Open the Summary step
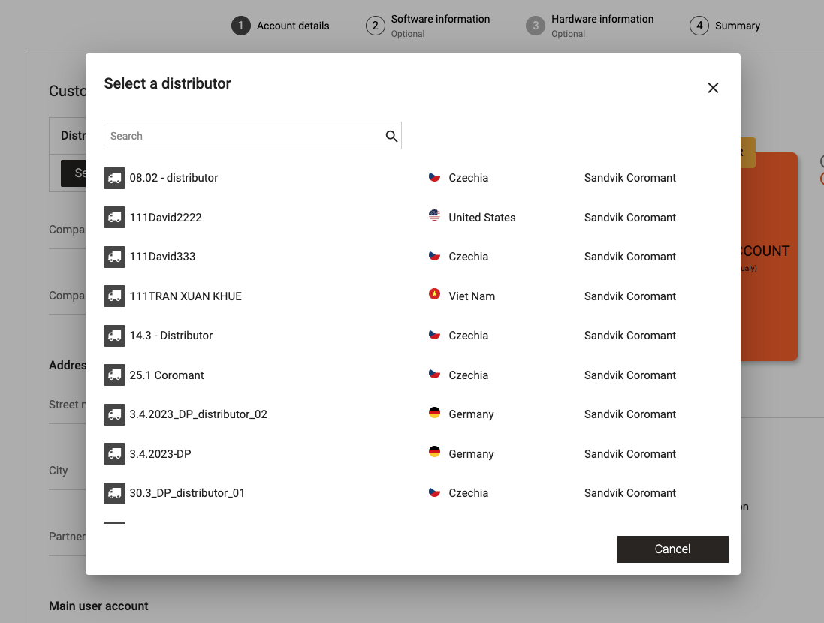This screenshot has width=824, height=623. pyautogui.click(x=737, y=26)
